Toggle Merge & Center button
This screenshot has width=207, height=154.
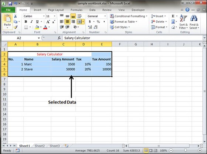[x=79, y=22]
